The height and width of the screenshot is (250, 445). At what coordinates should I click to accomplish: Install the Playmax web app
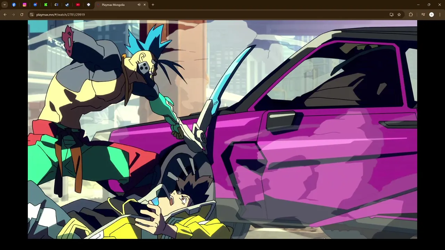point(391,15)
